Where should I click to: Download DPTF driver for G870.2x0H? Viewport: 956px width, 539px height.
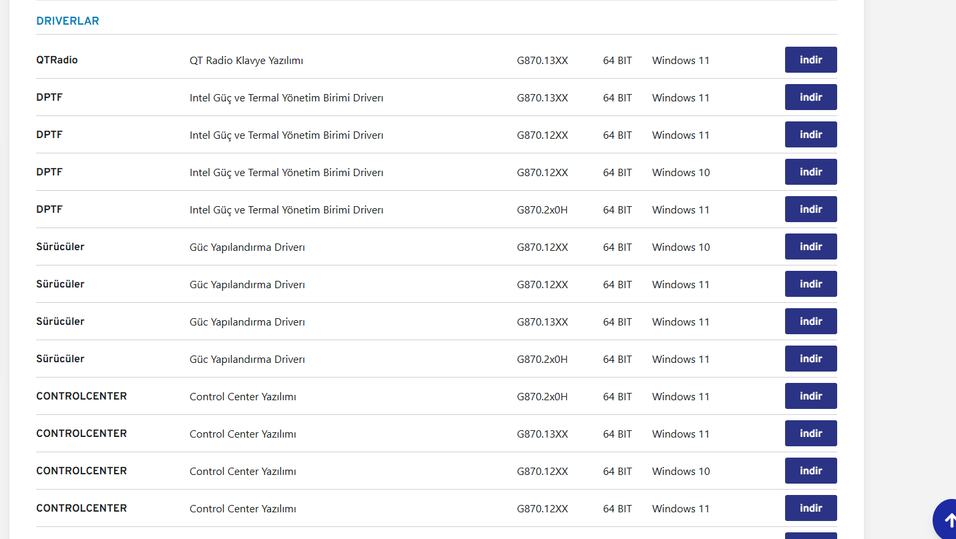[810, 209]
